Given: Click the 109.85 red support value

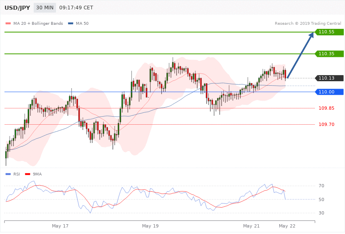Looking at the screenshot, I should [x=326, y=108].
